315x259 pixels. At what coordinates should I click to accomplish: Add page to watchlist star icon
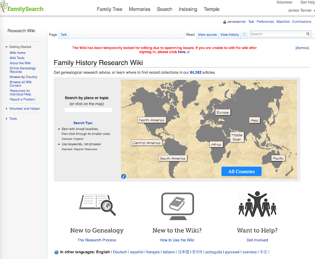(244, 34)
